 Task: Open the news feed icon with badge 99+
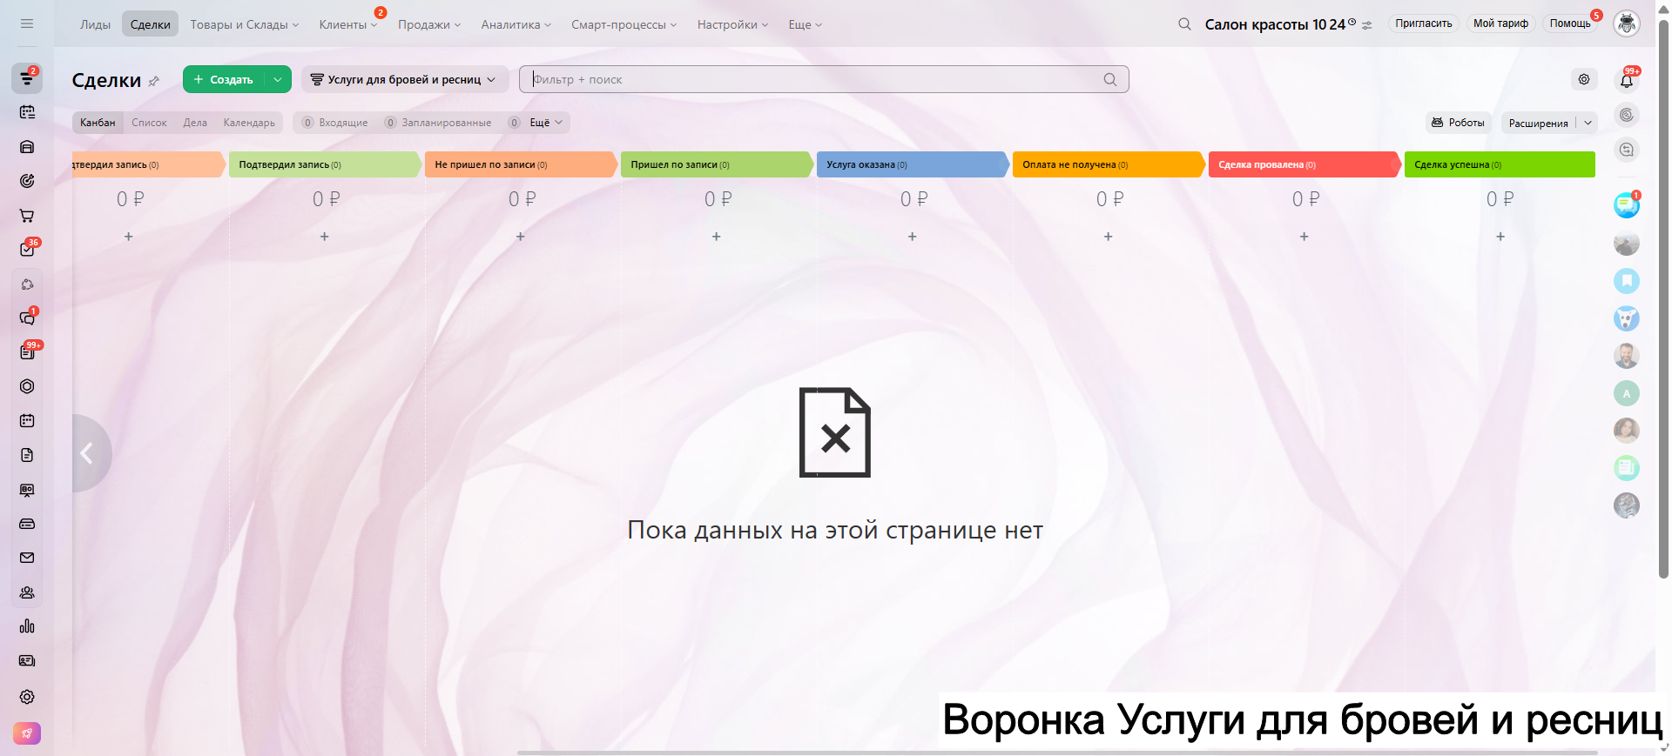(x=27, y=352)
